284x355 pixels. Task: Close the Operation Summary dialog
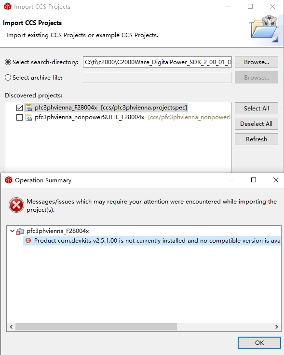(276, 180)
